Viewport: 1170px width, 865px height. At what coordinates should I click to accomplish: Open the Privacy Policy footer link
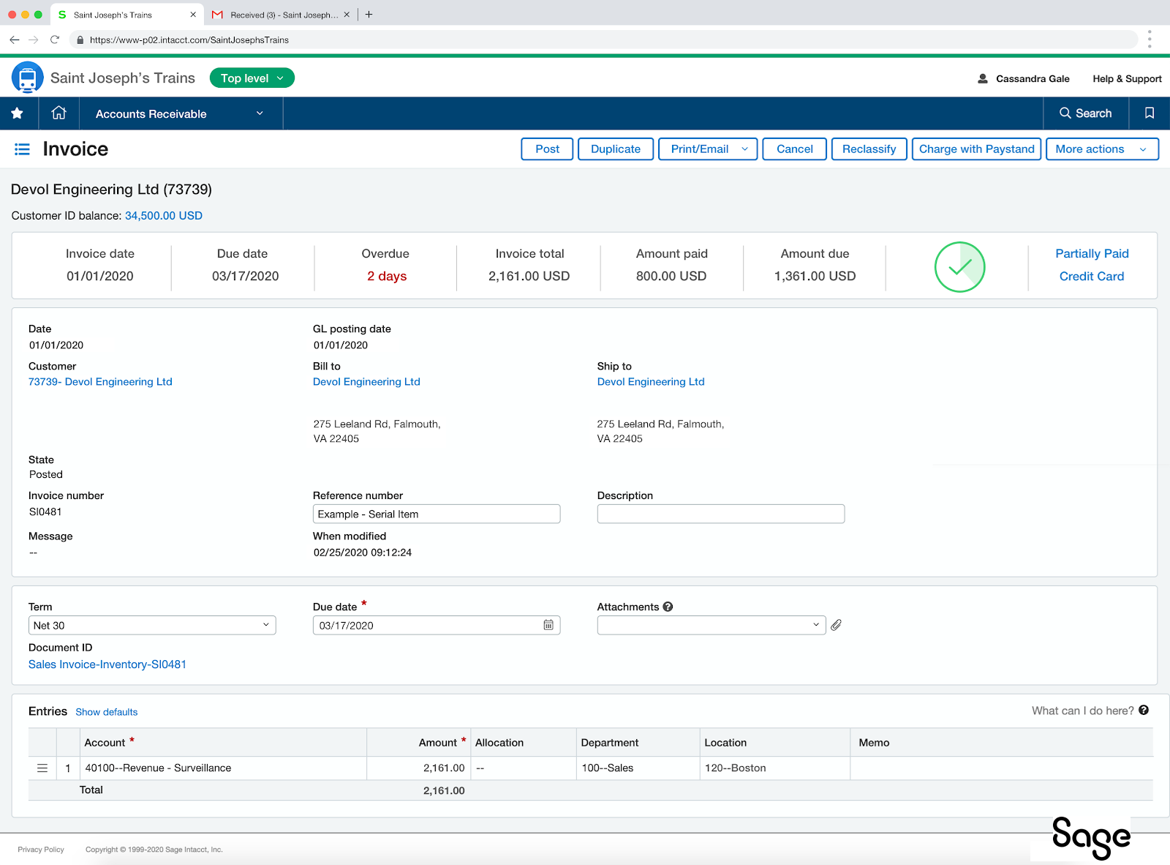point(41,850)
